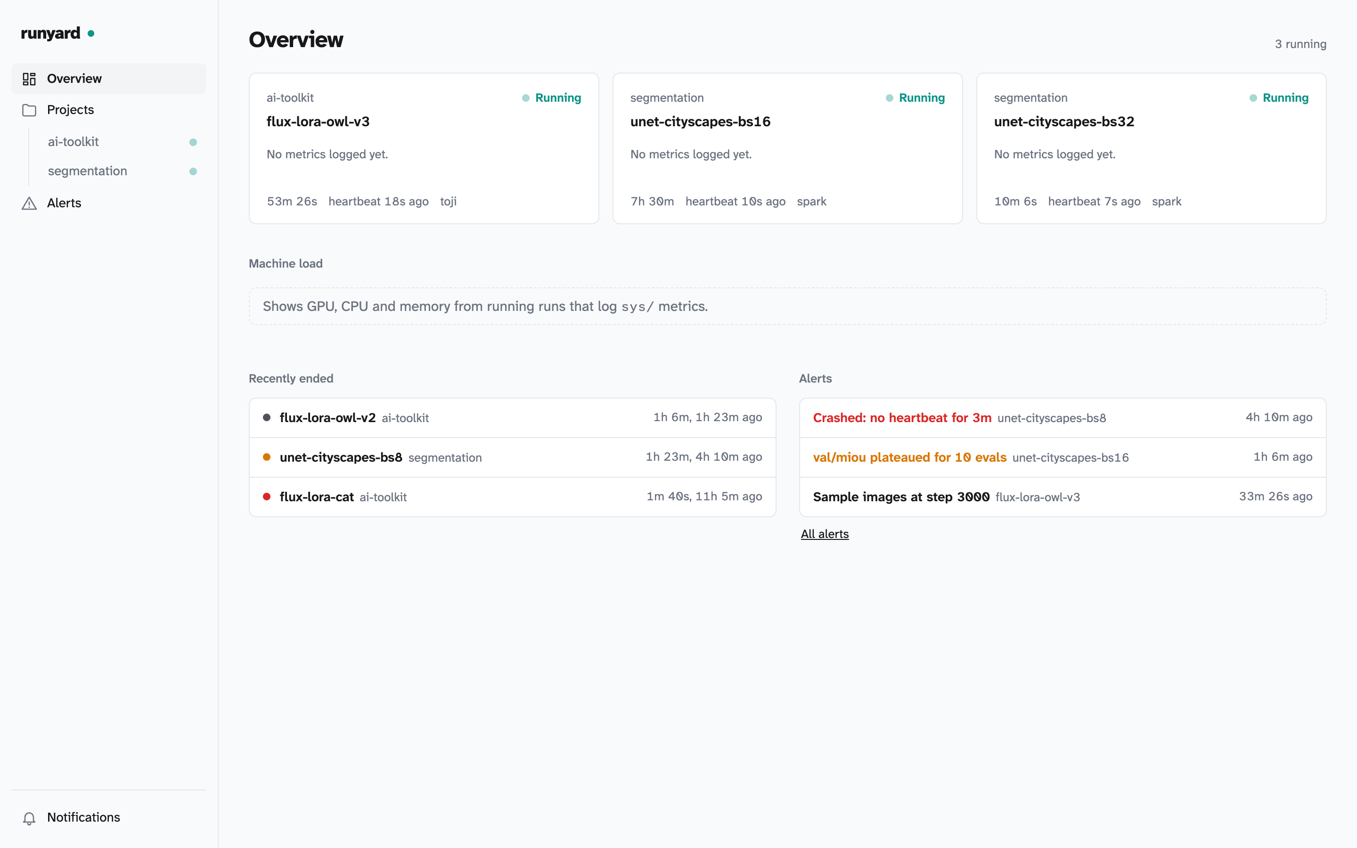Open the Projects menu item
Screen dimensions: 1357x848
point(109,110)
